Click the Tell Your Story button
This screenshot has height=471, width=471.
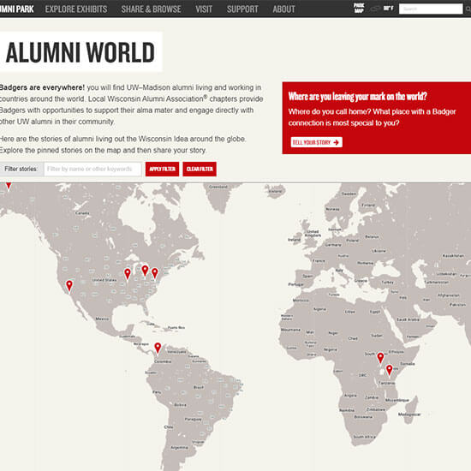316,142
